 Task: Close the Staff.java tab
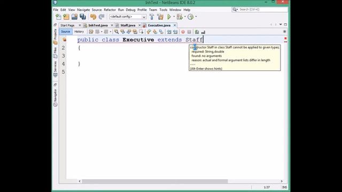tap(139, 26)
